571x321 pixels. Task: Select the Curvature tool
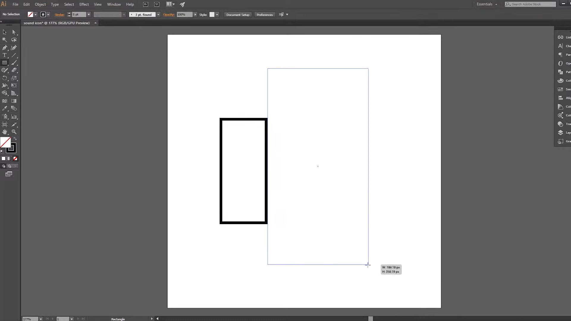point(14,48)
